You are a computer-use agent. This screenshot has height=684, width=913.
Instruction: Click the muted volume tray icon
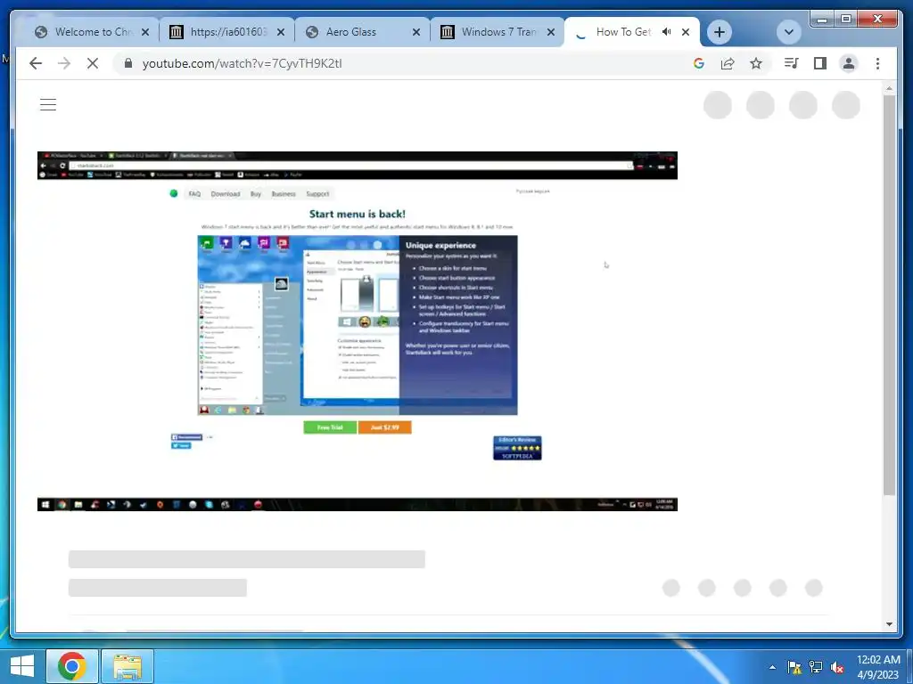pos(838,667)
